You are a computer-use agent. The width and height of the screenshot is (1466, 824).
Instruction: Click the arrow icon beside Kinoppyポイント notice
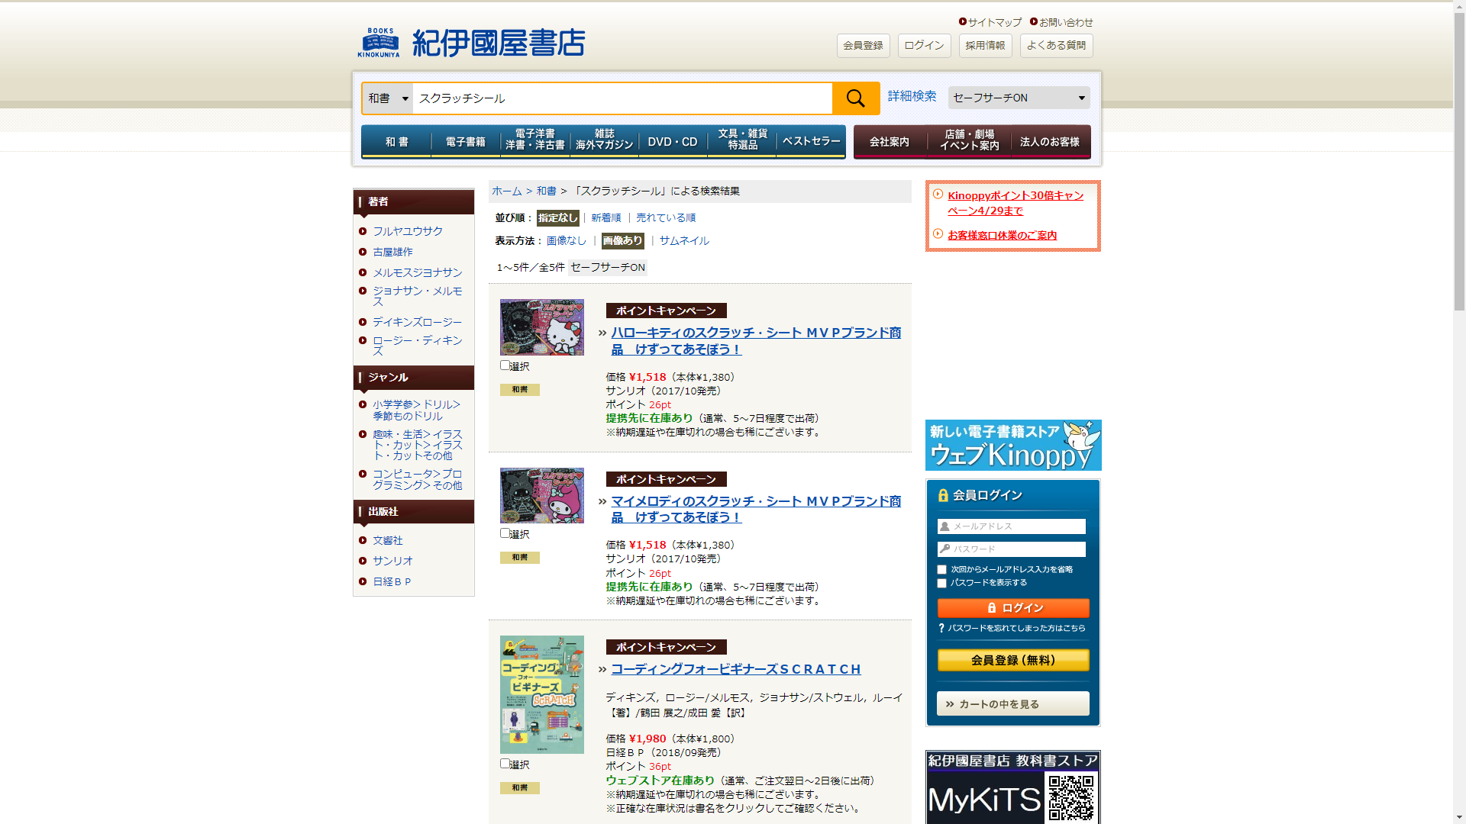click(938, 195)
